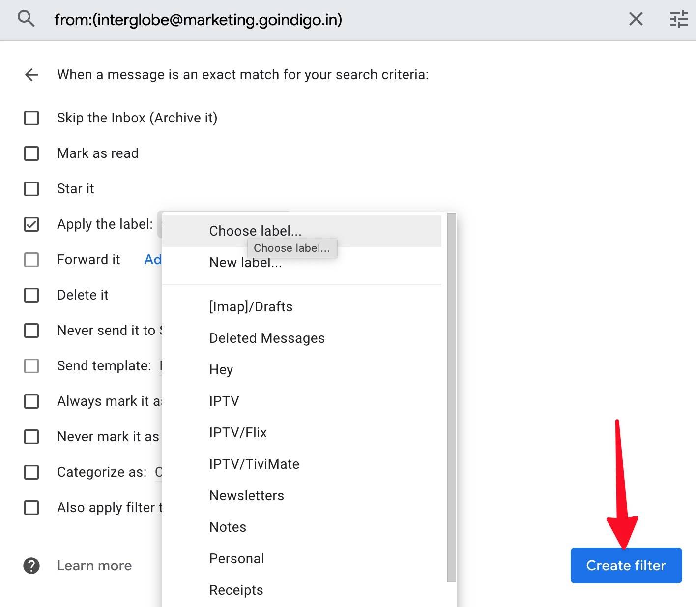The image size is (696, 607).
Task: Click the Learn more help icon
Action: pos(31,566)
